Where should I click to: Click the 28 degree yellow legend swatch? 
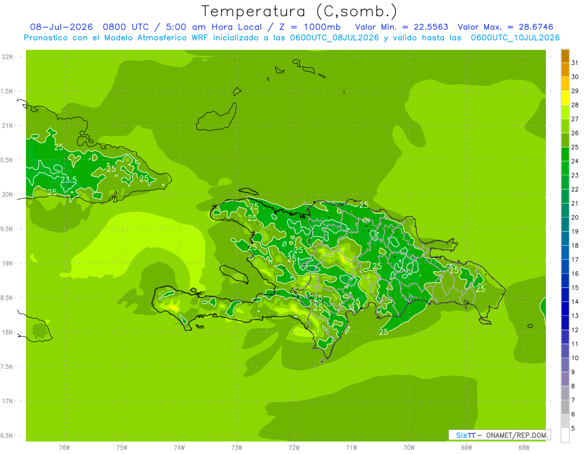[x=565, y=97]
